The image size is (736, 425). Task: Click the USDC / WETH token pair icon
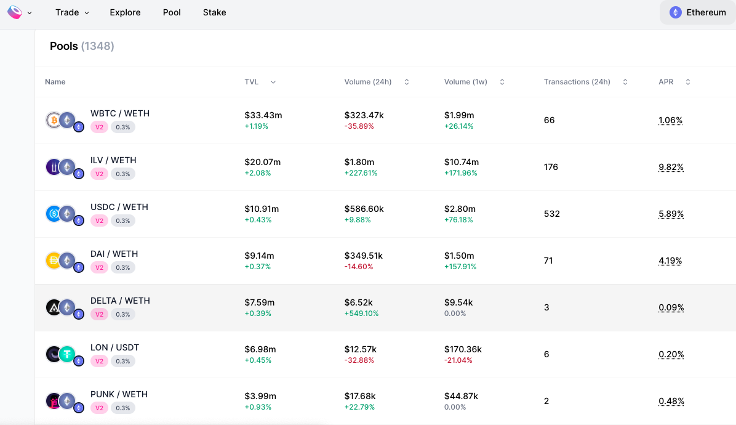click(65, 214)
